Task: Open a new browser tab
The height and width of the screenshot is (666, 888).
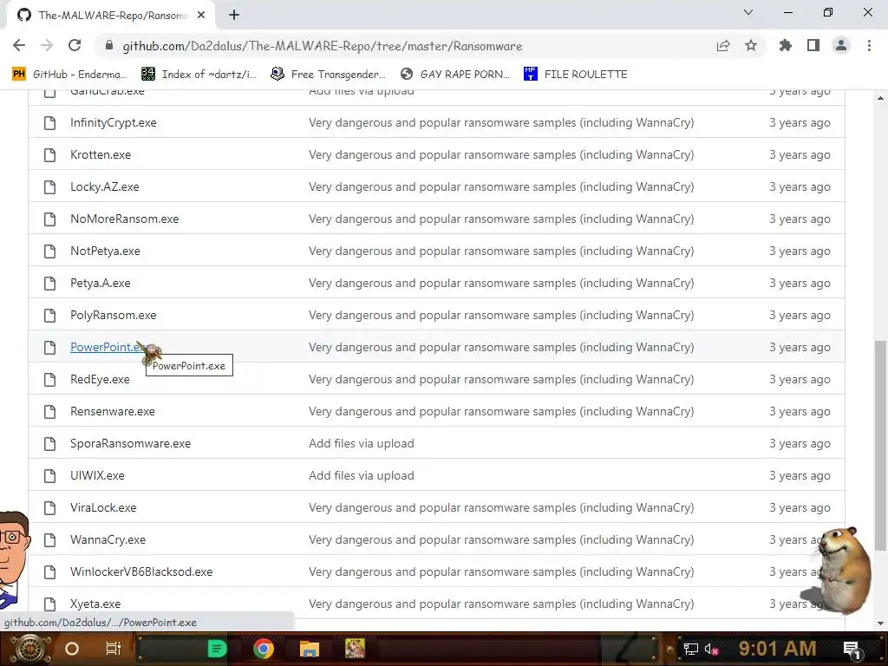Action: 234,16
